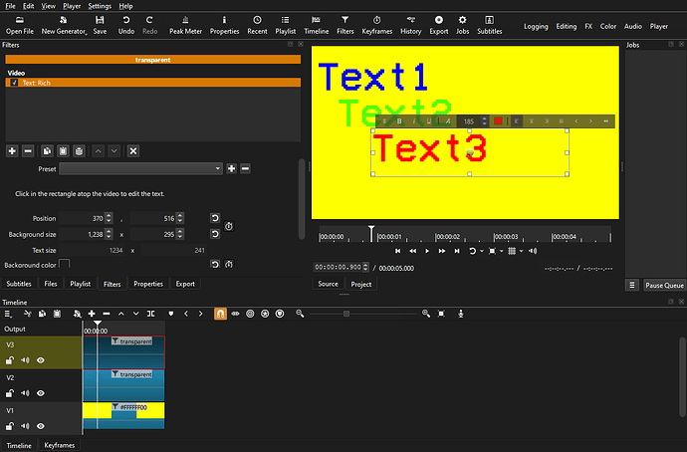Uncheck the Text: Rich filter checkbox
The image size is (687, 452).
pyautogui.click(x=14, y=83)
